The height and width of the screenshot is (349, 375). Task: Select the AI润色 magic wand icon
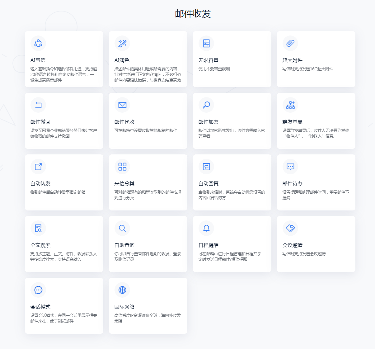pos(122,43)
